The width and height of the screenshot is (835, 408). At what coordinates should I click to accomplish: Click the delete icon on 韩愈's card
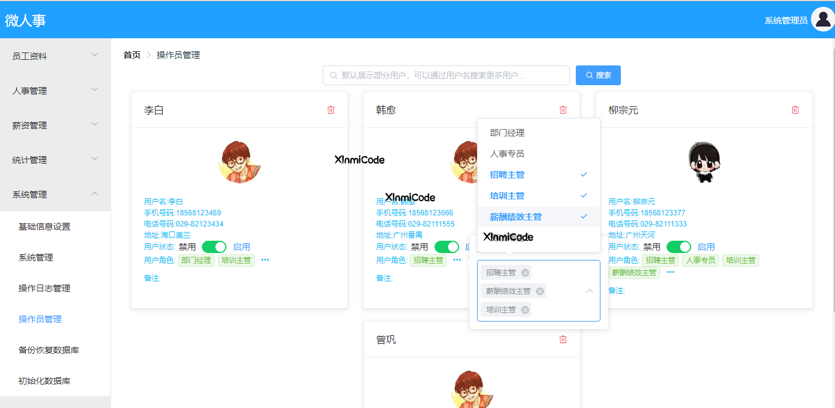[562, 109]
